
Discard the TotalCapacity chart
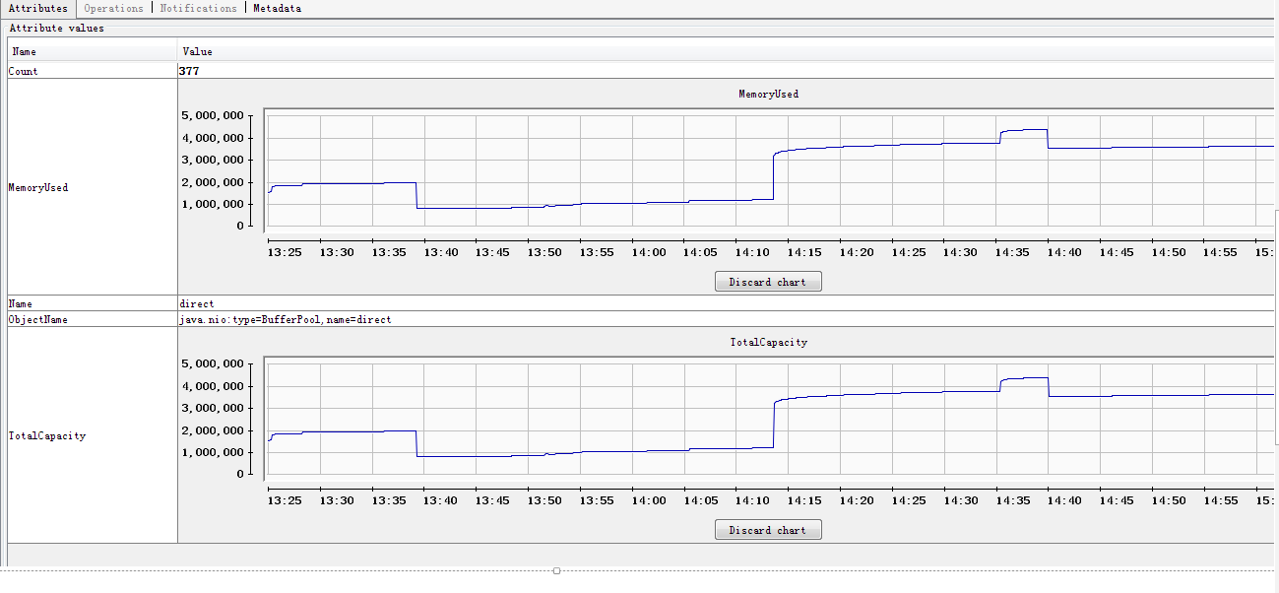coord(768,530)
